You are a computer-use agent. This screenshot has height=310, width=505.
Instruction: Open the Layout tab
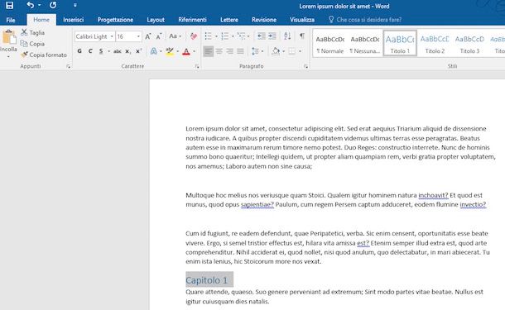[x=156, y=20]
